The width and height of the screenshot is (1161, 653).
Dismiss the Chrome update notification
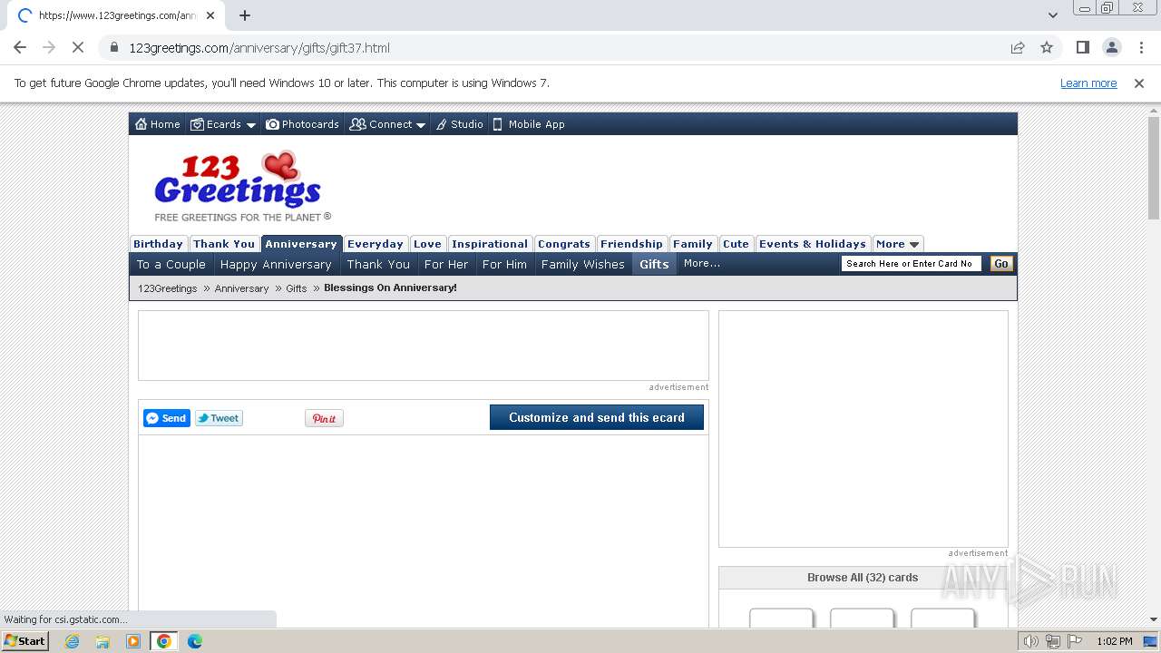(x=1139, y=83)
